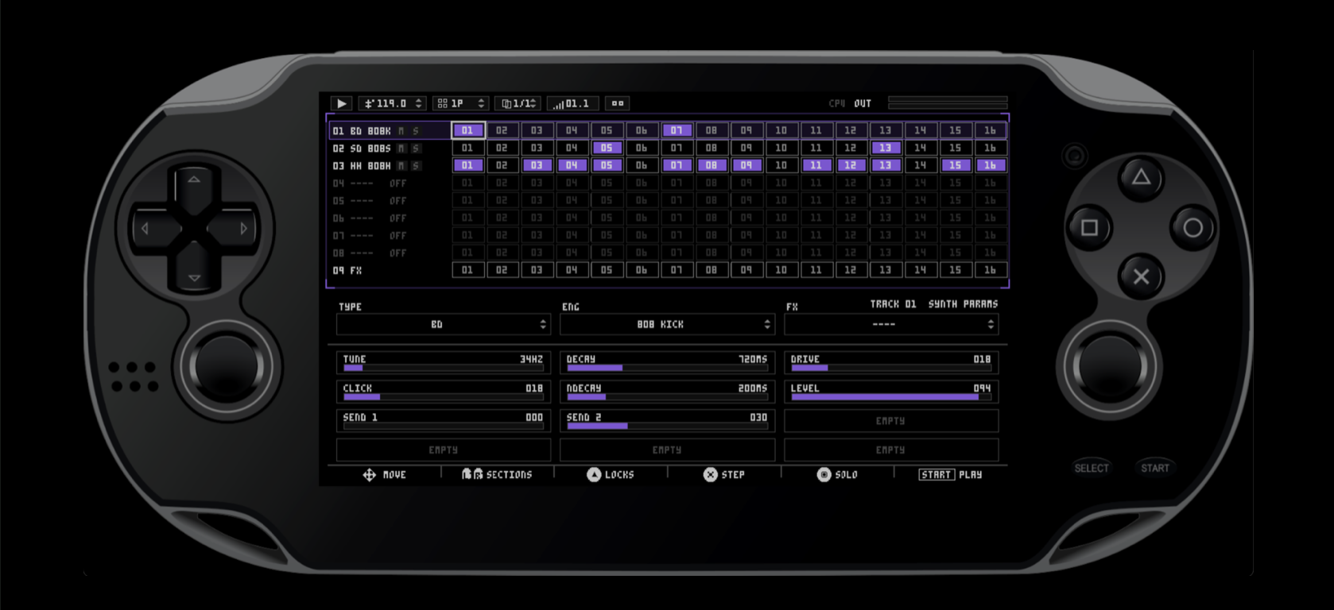Click the page-length icon beside 1/1
Viewport: 1334px width, 610px height.
(x=506, y=103)
